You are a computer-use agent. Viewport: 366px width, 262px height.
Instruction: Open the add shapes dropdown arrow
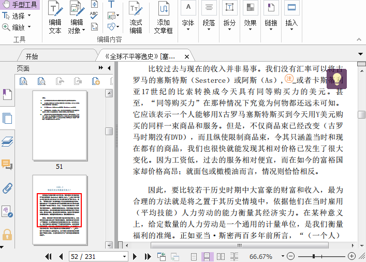118,26
